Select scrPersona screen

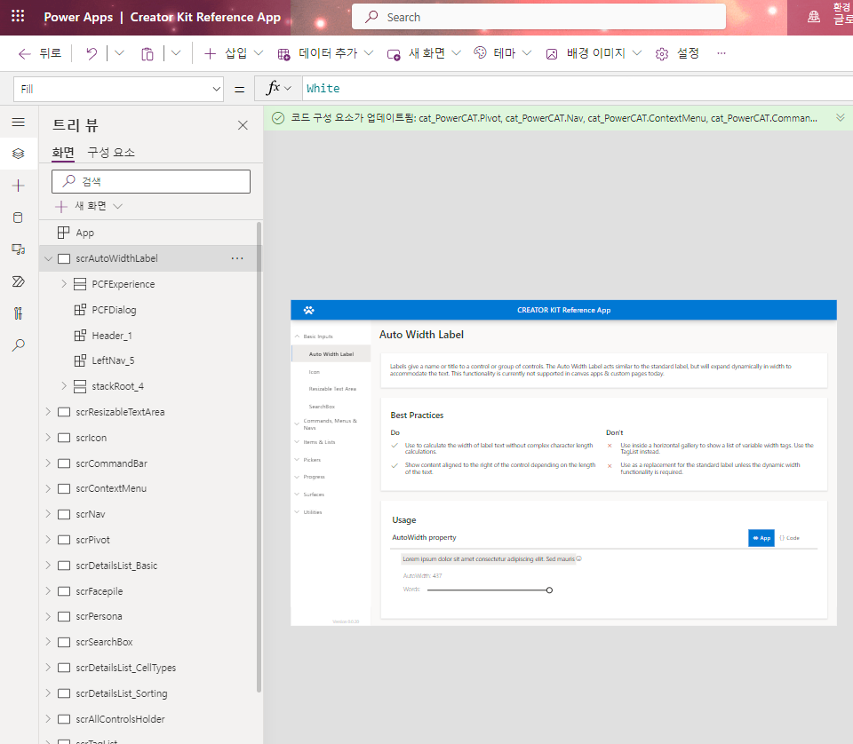coord(99,616)
